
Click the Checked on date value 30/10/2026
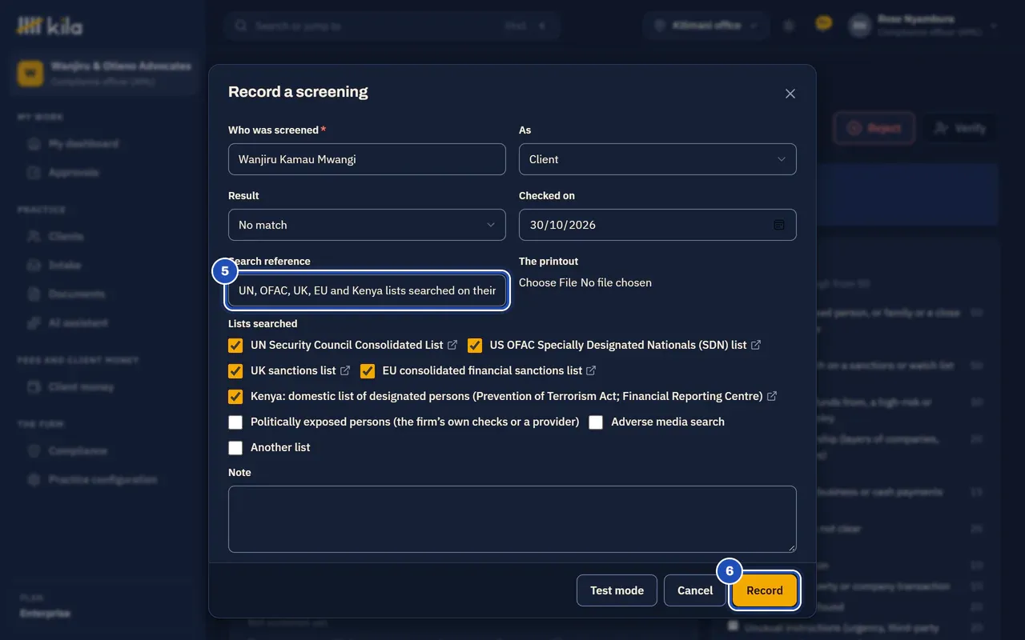click(x=562, y=225)
